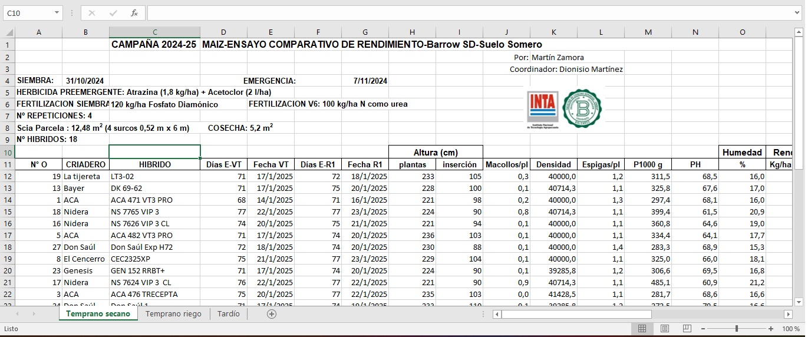This screenshot has height=337, width=808.
Task: Click the Insert Function fx icon
Action: point(134,13)
